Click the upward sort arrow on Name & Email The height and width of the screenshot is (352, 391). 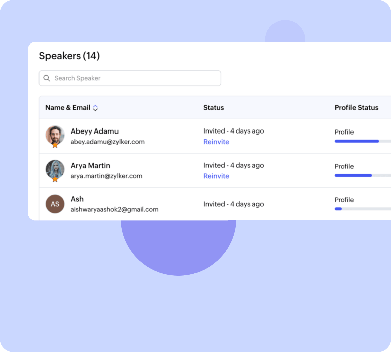tap(95, 106)
